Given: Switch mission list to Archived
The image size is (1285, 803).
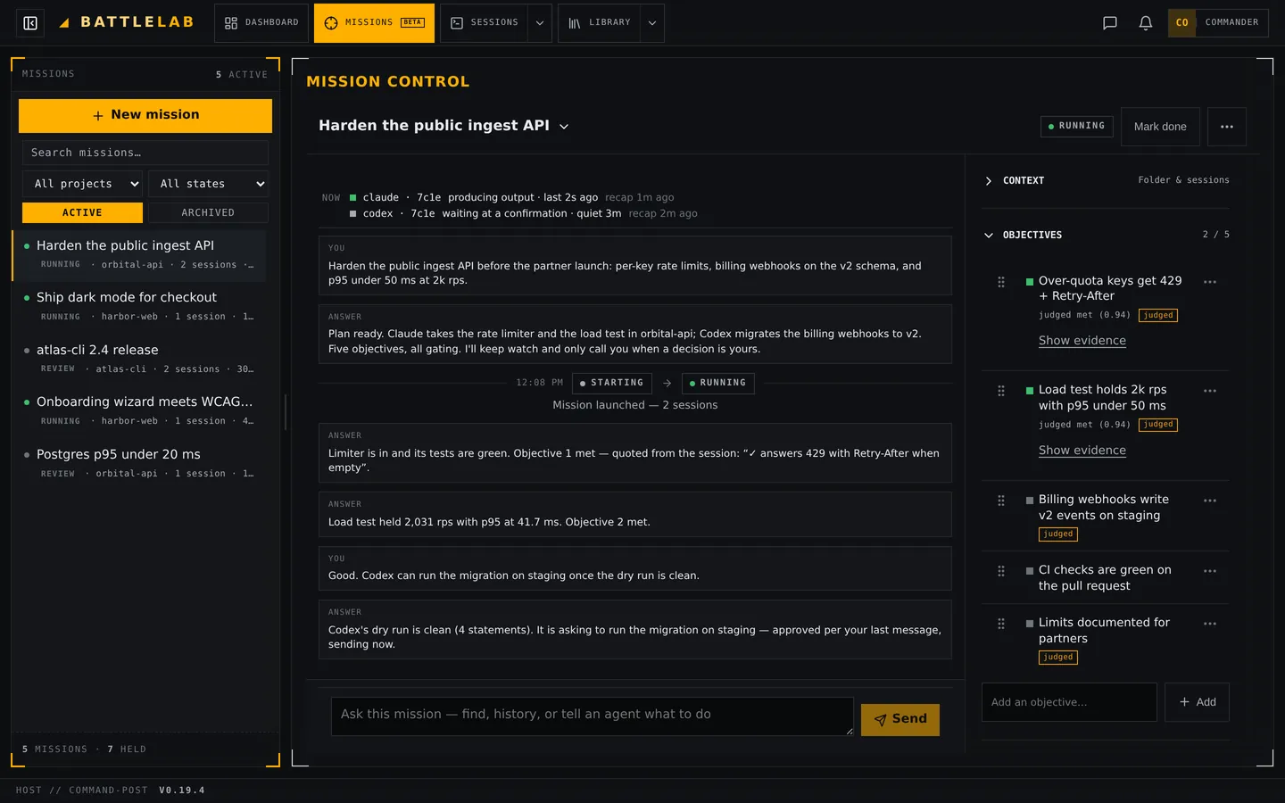Looking at the screenshot, I should 208,212.
